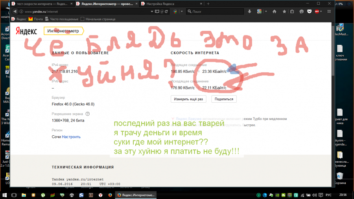Click the help question mark by Разрешение экрана
Image resolution: width=354 pixels, height=199 pixels.
(88, 114)
